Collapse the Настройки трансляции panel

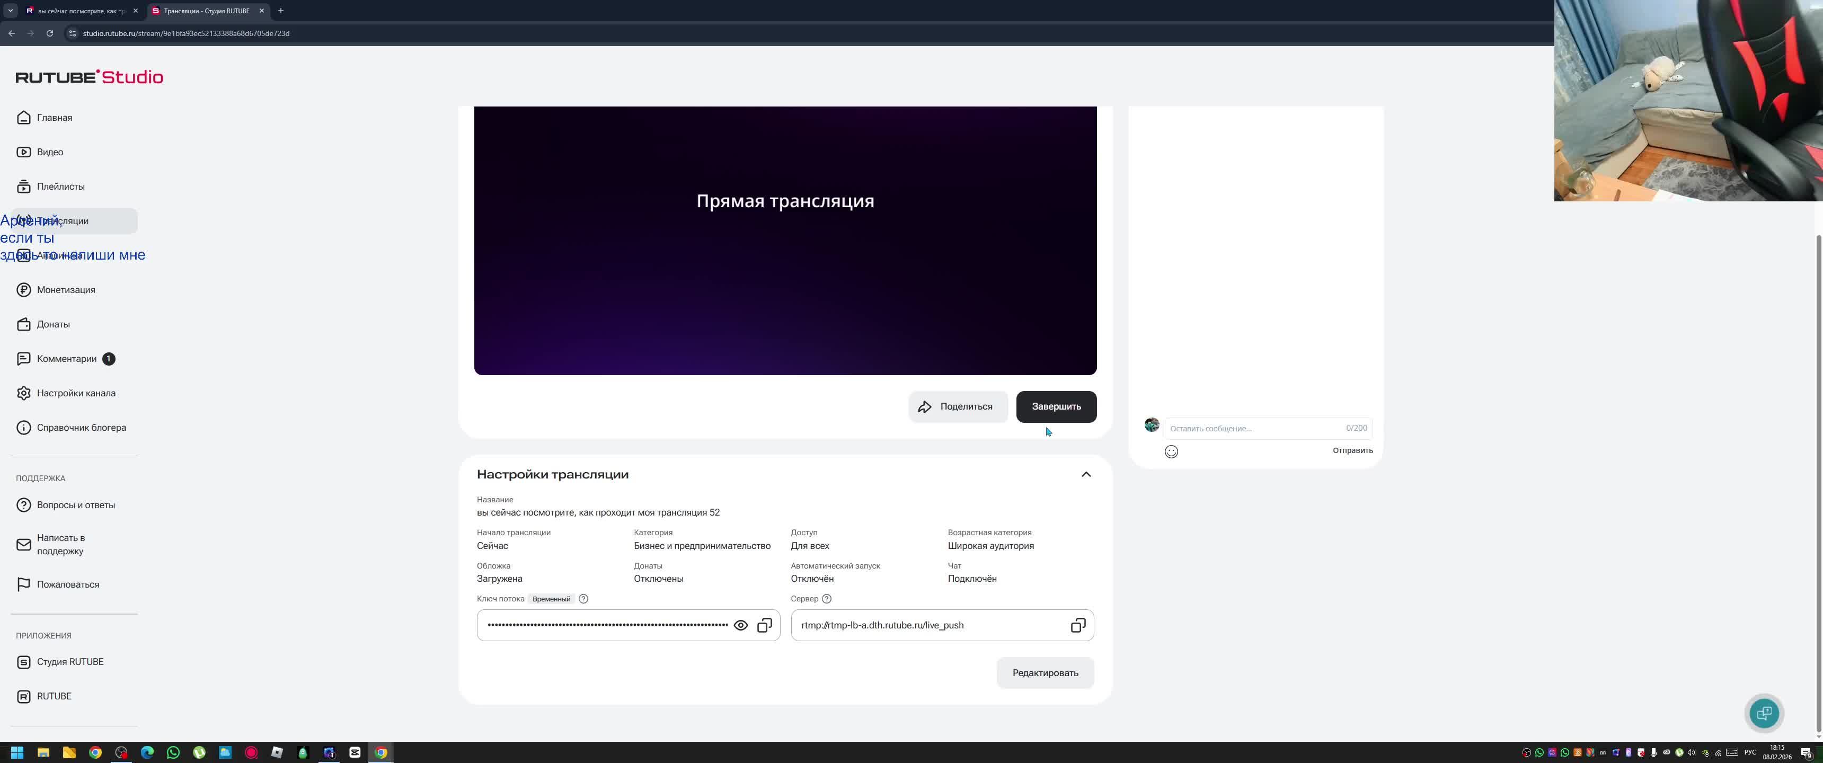[x=1086, y=474]
